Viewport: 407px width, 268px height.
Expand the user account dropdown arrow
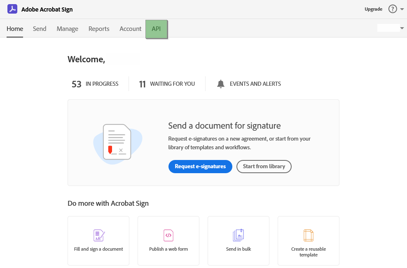tap(402, 28)
